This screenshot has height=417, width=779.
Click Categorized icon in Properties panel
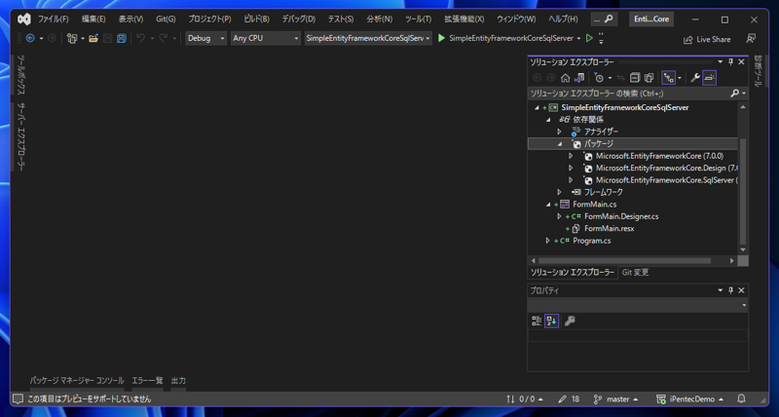click(537, 322)
